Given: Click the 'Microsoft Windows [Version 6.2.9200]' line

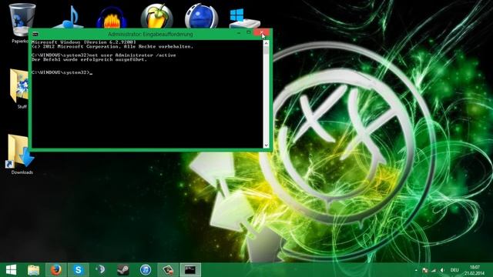Looking at the screenshot, I should tap(84, 42).
